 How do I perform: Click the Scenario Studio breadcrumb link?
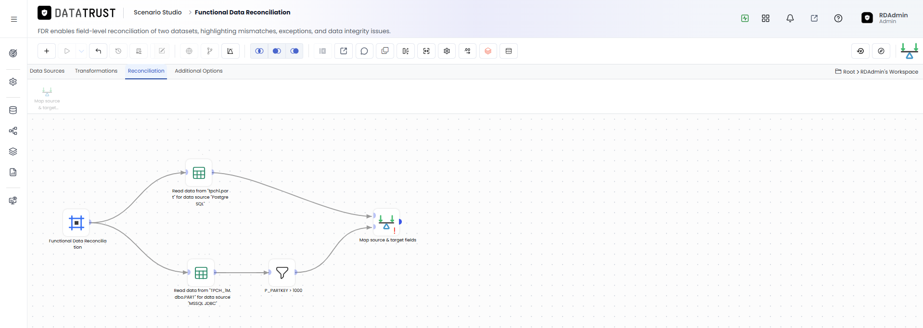tap(158, 13)
